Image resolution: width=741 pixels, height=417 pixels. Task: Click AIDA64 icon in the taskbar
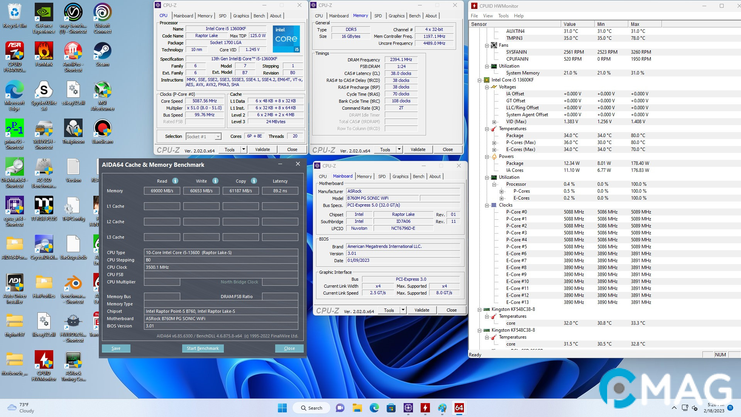(x=459, y=408)
